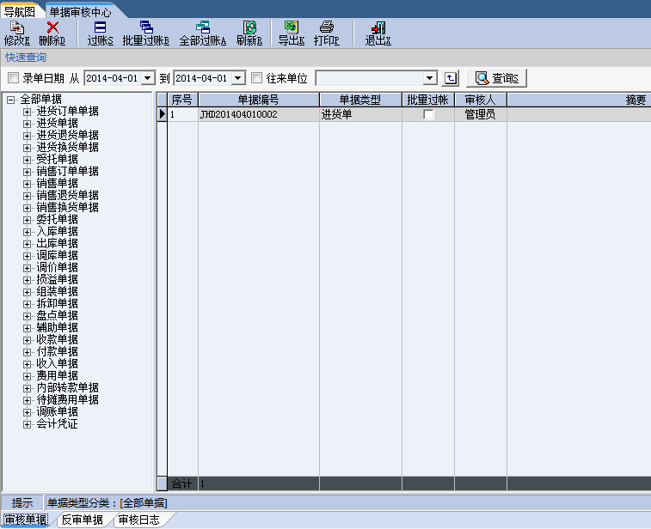Toggle the 往来单位 checkbox

[x=256, y=78]
